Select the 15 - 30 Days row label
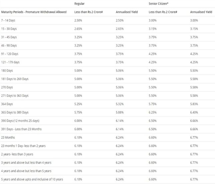This screenshot has width=215, height=184. [9, 29]
